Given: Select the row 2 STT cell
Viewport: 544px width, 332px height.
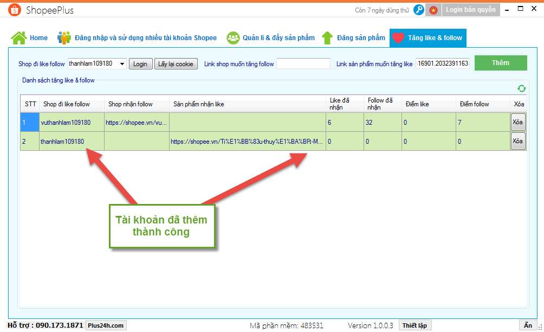Looking at the screenshot, I should [30, 142].
